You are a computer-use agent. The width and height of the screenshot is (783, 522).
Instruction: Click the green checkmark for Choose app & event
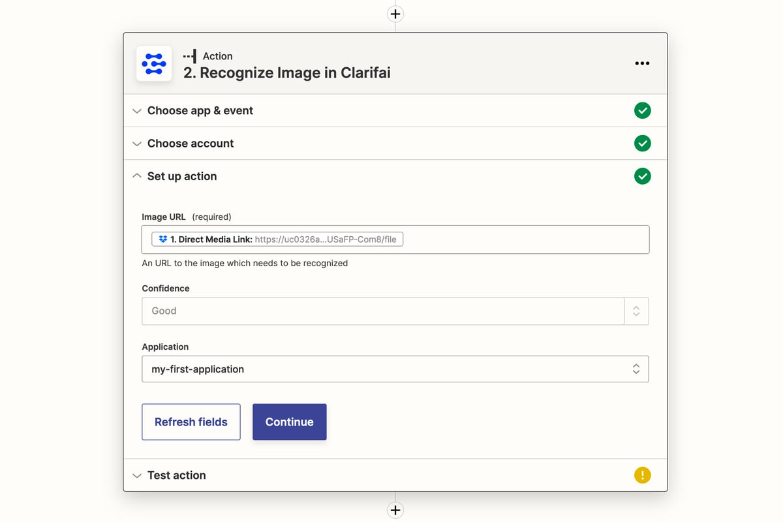point(642,111)
